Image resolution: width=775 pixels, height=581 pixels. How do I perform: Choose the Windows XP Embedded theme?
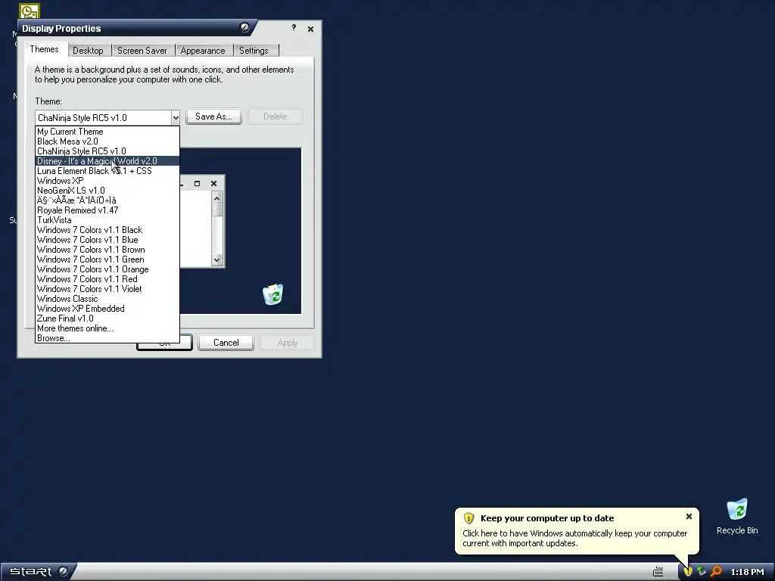point(107,309)
